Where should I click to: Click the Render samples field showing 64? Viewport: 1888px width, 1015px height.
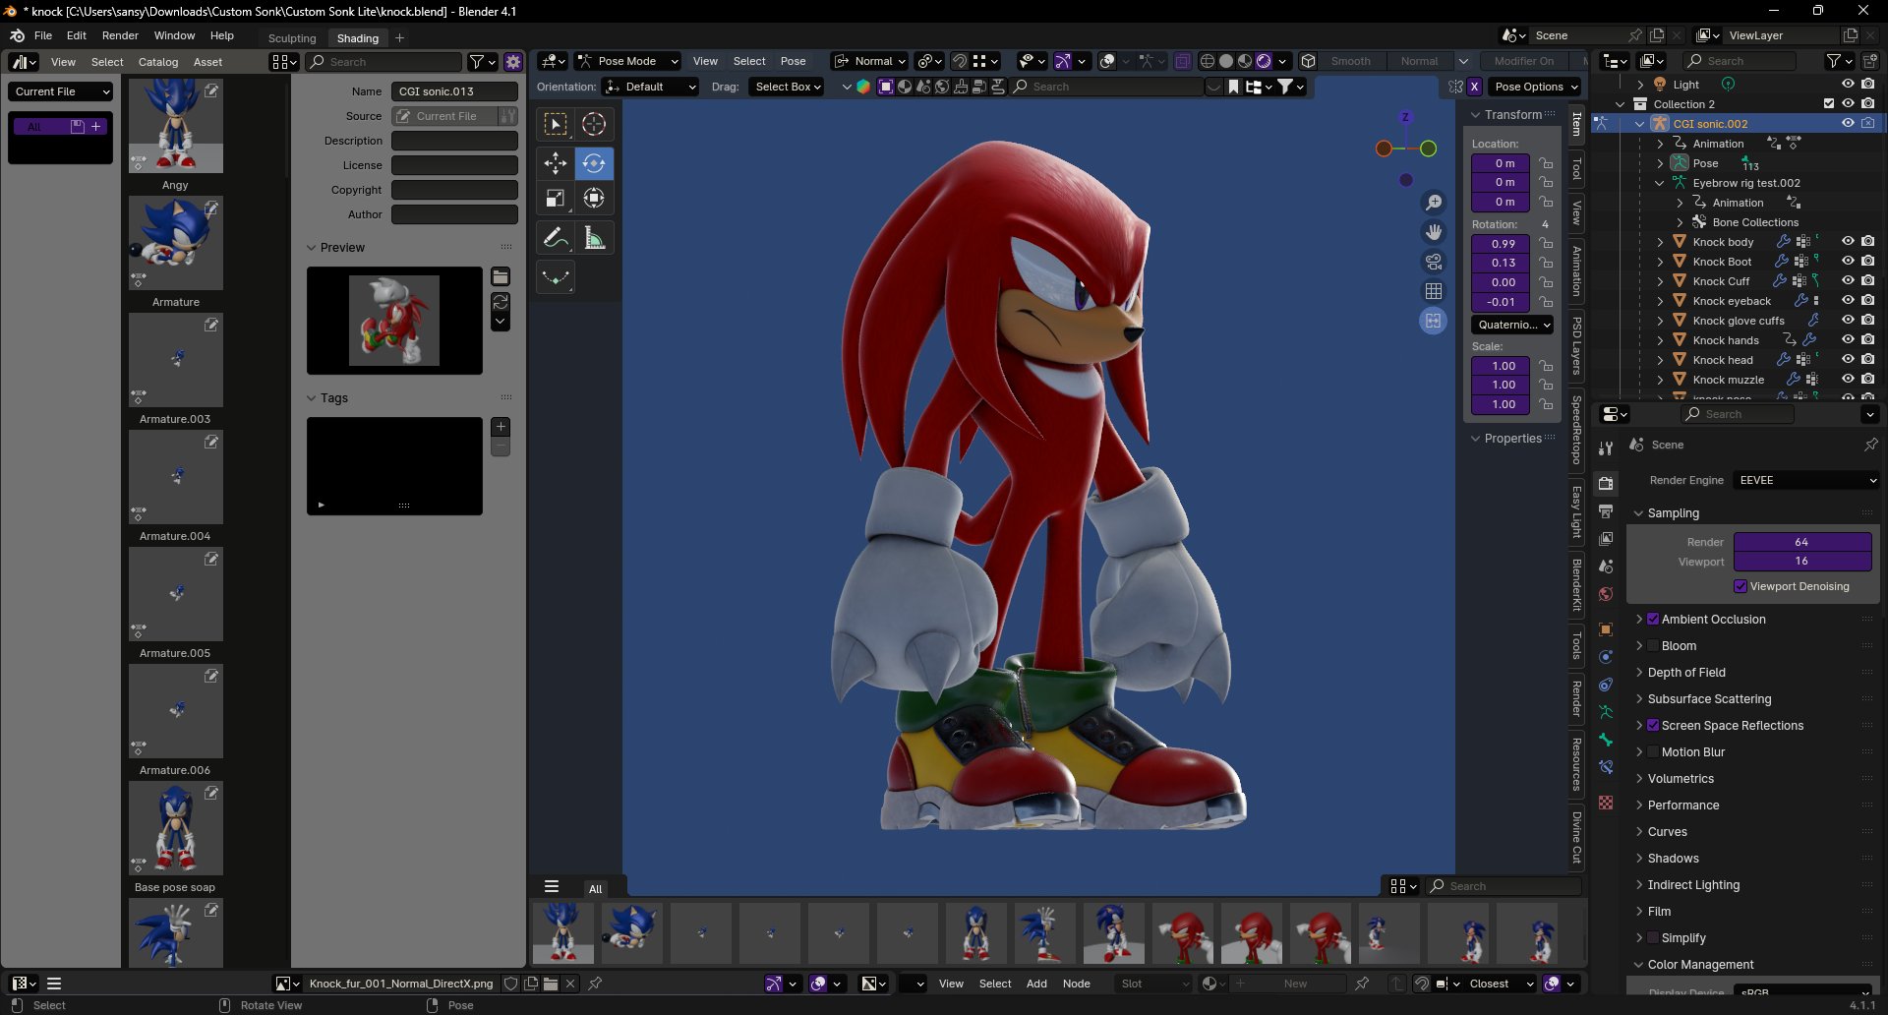tap(1801, 542)
